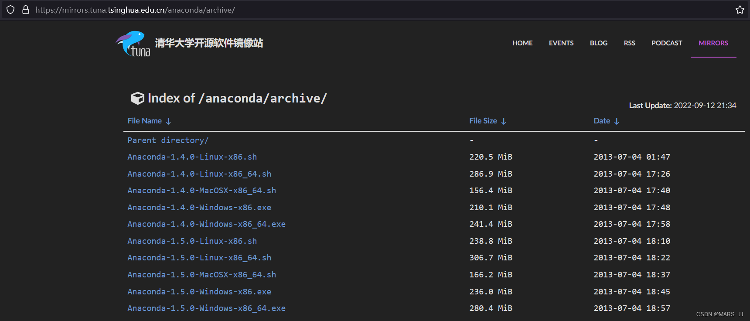
Task: Click the date 2013-07-04 18:10
Action: coord(632,241)
